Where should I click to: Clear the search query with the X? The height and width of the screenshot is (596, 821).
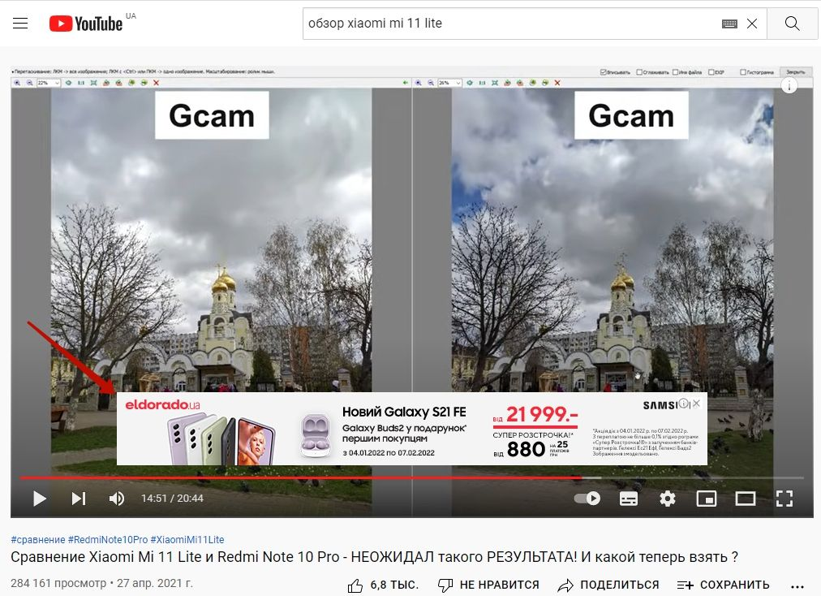coord(752,24)
